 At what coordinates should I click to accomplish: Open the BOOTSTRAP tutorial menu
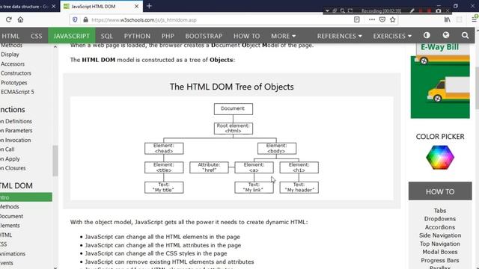coord(204,36)
